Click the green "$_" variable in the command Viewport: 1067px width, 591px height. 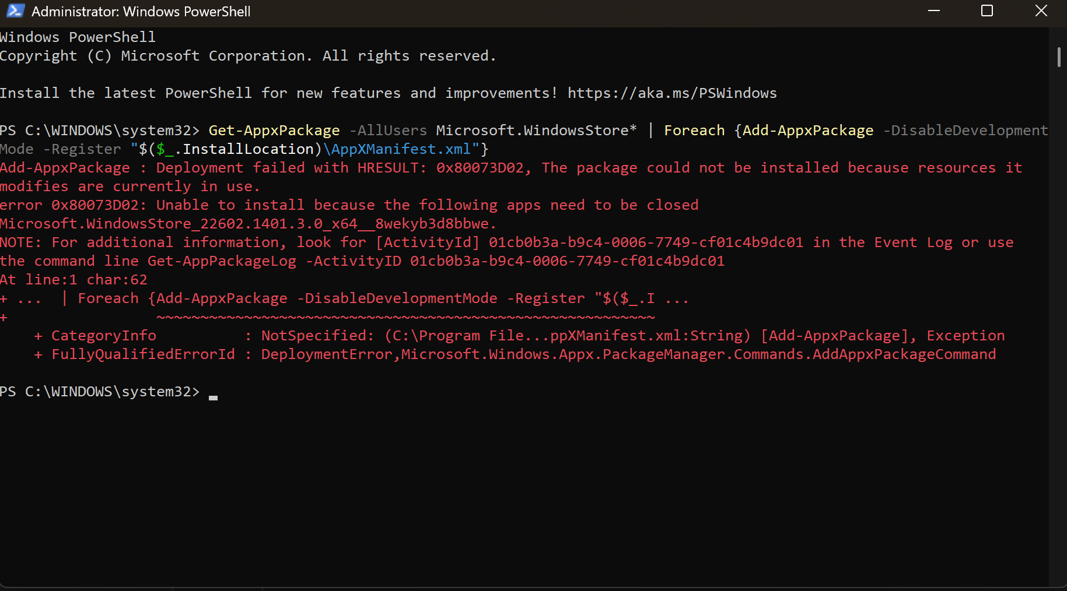point(165,149)
